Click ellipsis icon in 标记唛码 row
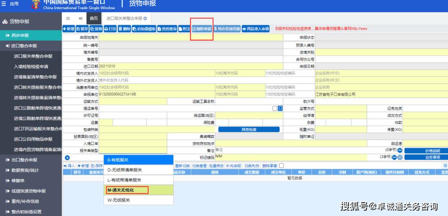Screen dimensions: 448x216 click(394, 157)
